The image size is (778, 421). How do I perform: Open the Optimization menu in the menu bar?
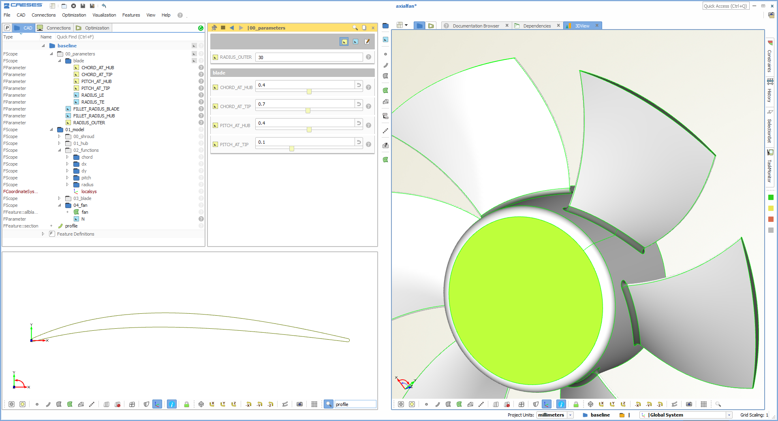coord(74,15)
